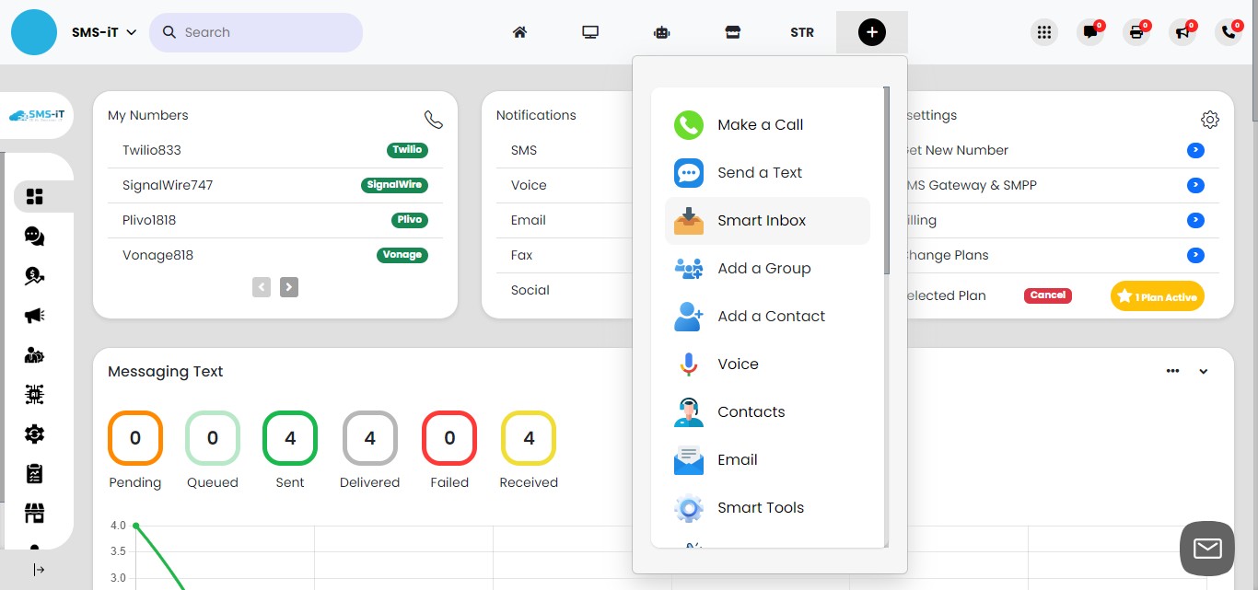Viewport: 1258px width, 590px height.
Task: Click the 1 Plan Active badge
Action: pos(1158,296)
